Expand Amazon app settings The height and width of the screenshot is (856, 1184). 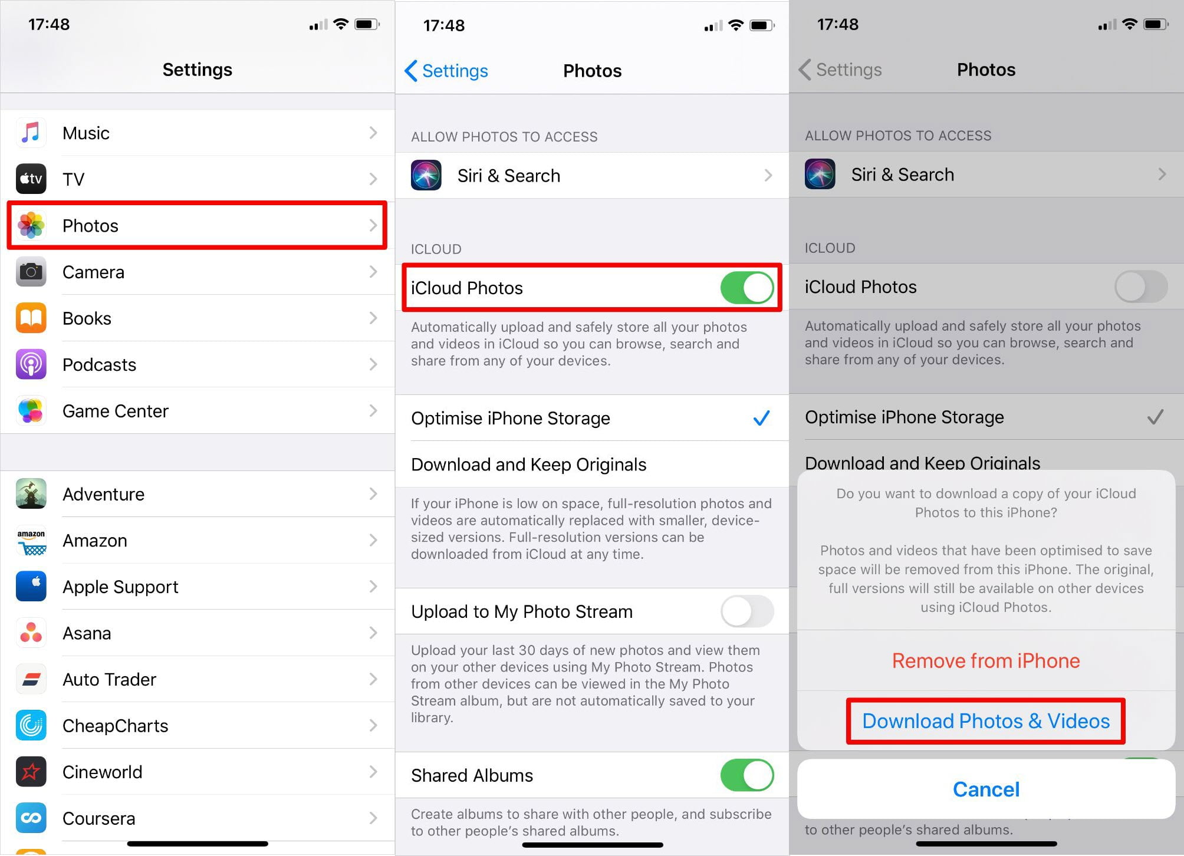pyautogui.click(x=196, y=542)
